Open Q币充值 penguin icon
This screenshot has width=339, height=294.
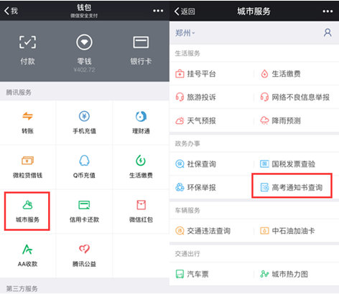(x=84, y=161)
